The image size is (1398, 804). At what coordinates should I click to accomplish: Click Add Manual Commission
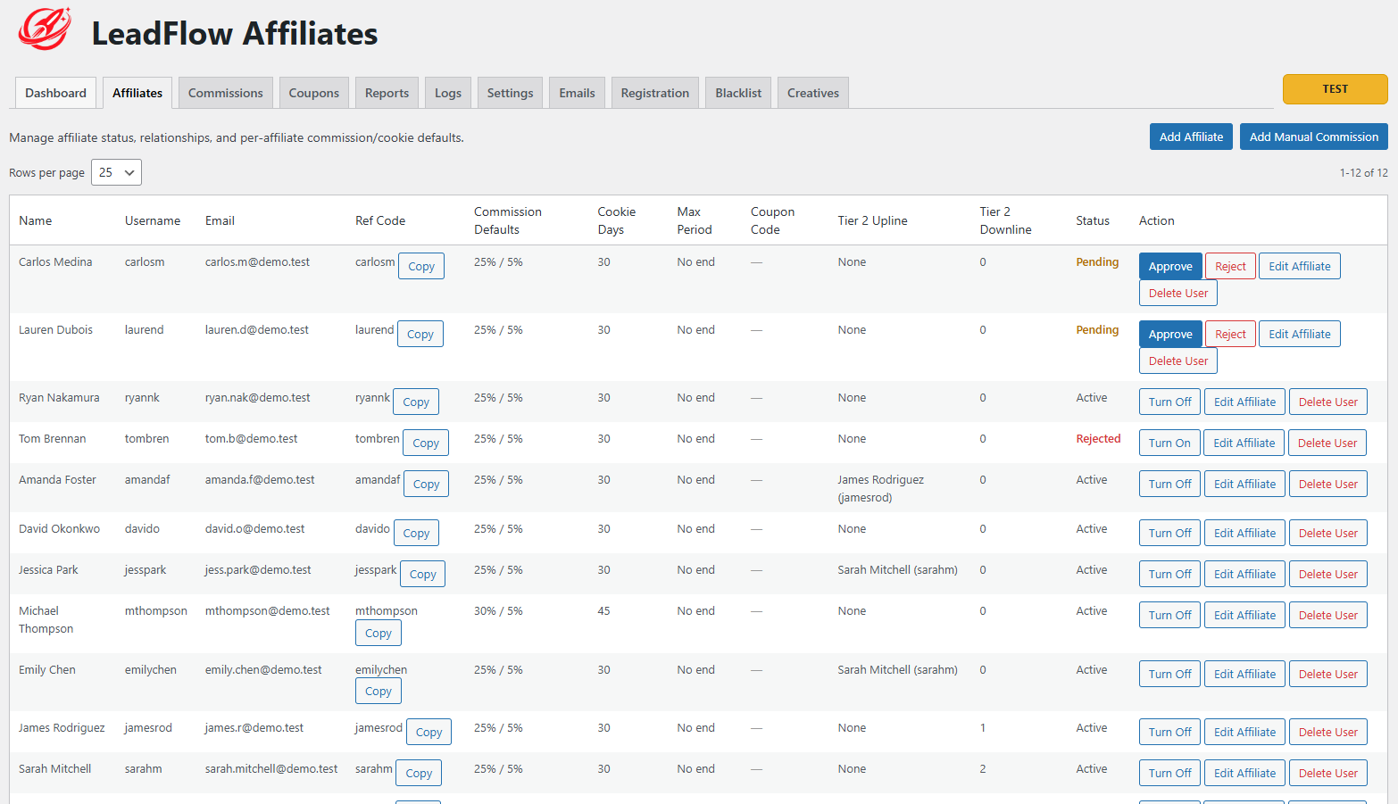(x=1313, y=137)
